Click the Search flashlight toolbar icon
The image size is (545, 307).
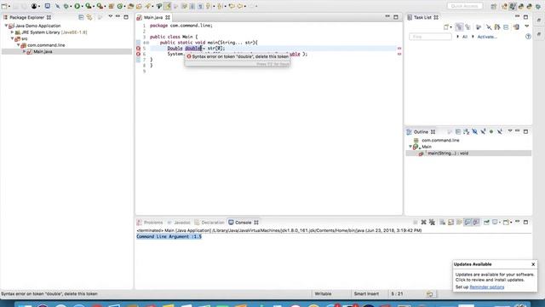[148, 6]
